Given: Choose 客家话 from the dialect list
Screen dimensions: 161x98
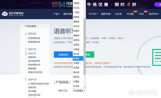Looking at the screenshot, I should point(78,22).
